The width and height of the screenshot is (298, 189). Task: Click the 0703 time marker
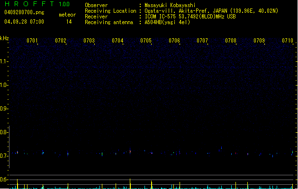coord(89,41)
